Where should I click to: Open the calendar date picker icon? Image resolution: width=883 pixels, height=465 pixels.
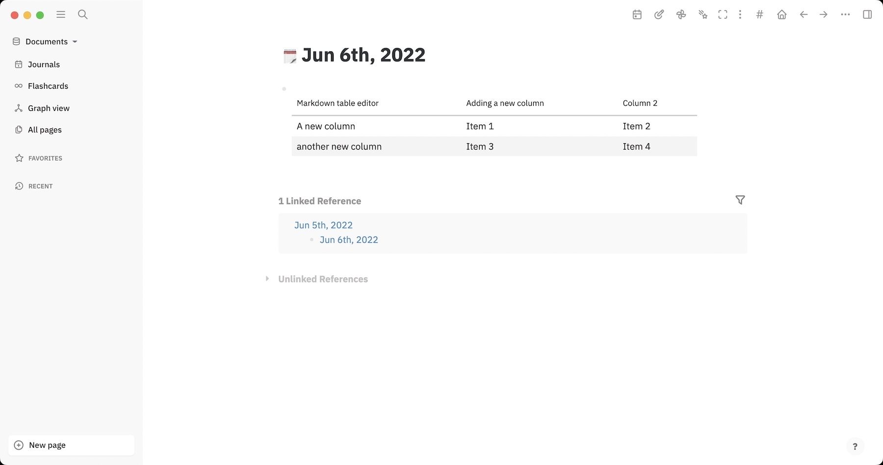pos(636,15)
